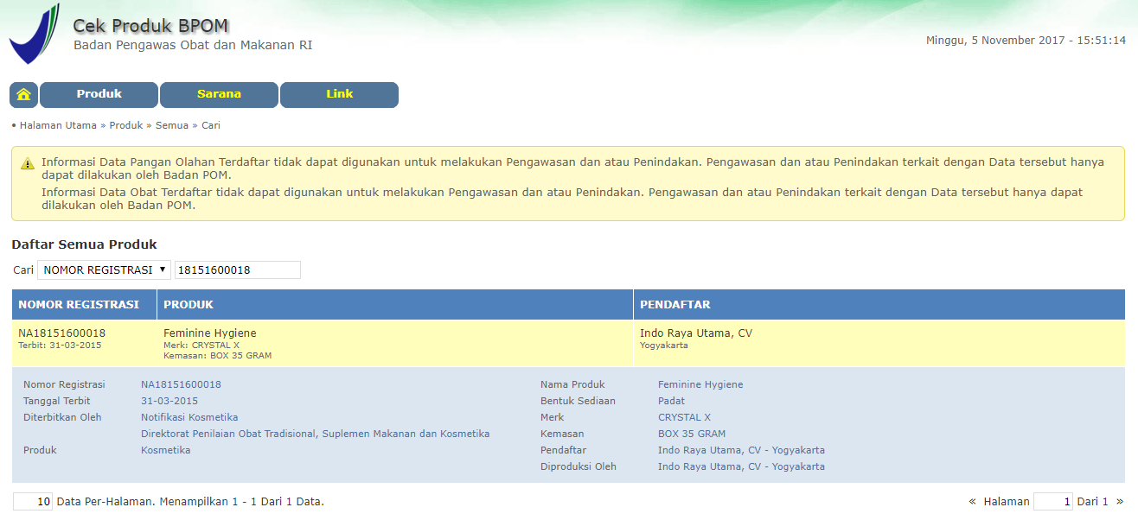
Task: Open the Link menu
Action: 339,95
